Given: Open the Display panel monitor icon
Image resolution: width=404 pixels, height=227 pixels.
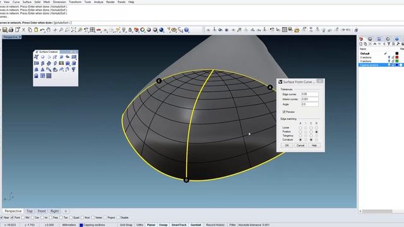Looking at the screenshot, I should coord(370,39).
